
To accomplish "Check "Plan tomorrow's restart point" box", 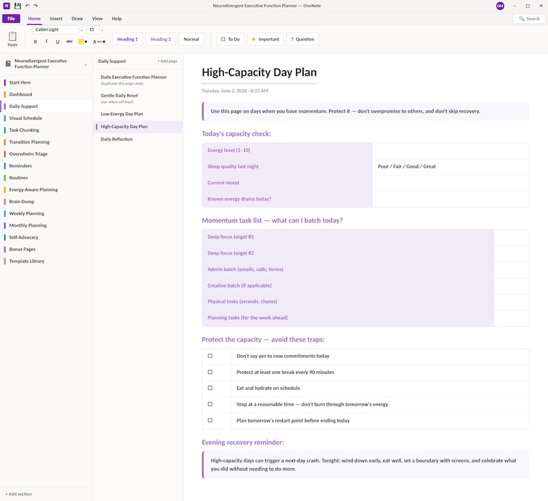I will point(210,420).
